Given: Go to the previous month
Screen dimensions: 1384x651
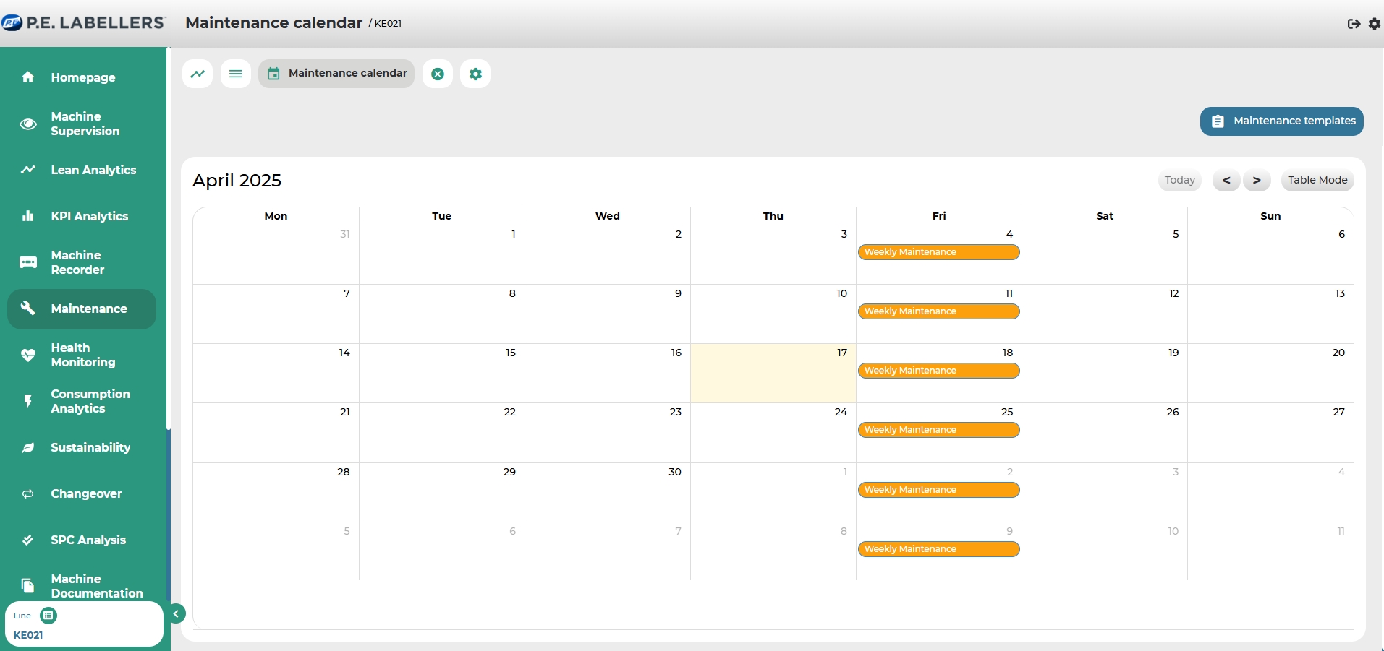Looking at the screenshot, I should click(x=1226, y=181).
